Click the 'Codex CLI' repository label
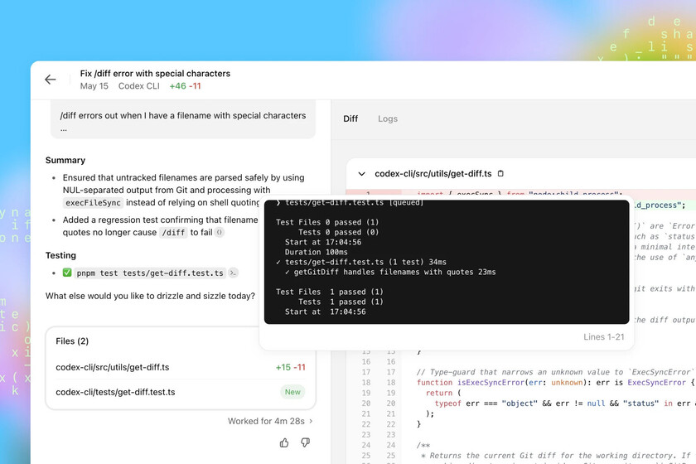The image size is (696, 464). (139, 86)
